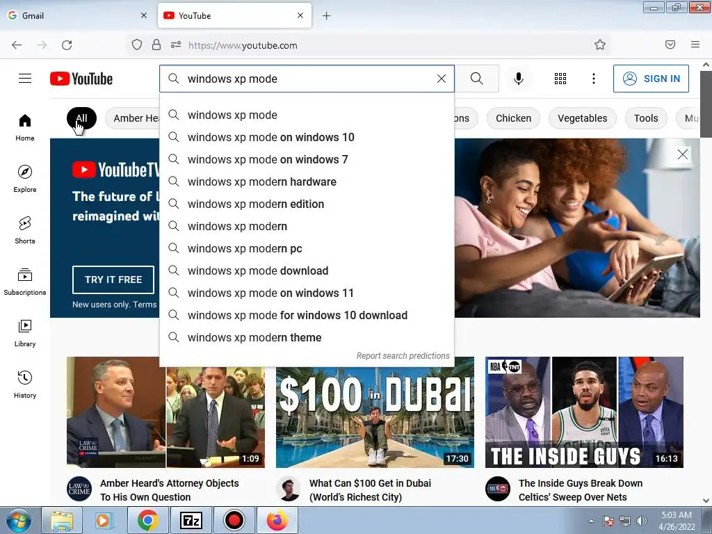Click title "Amber Heard's Attorney Objects"
Screen dimensions: 712x534
(170, 490)
